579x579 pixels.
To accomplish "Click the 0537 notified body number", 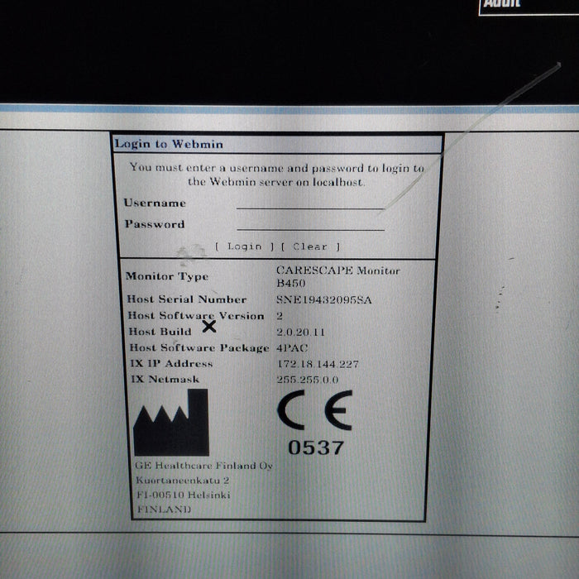I will pyautogui.click(x=315, y=447).
